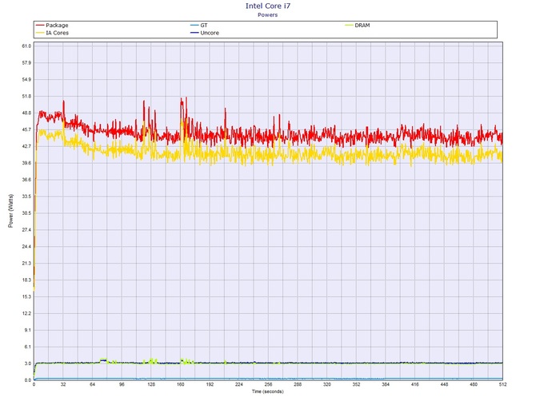Click the Uncore legend entry
This screenshot has height=401, width=536.
(205, 33)
